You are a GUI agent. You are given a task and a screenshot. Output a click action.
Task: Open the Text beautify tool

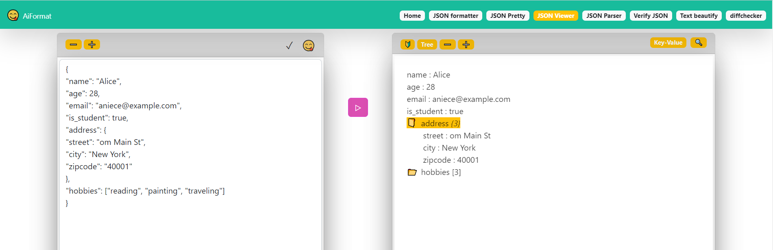click(699, 16)
